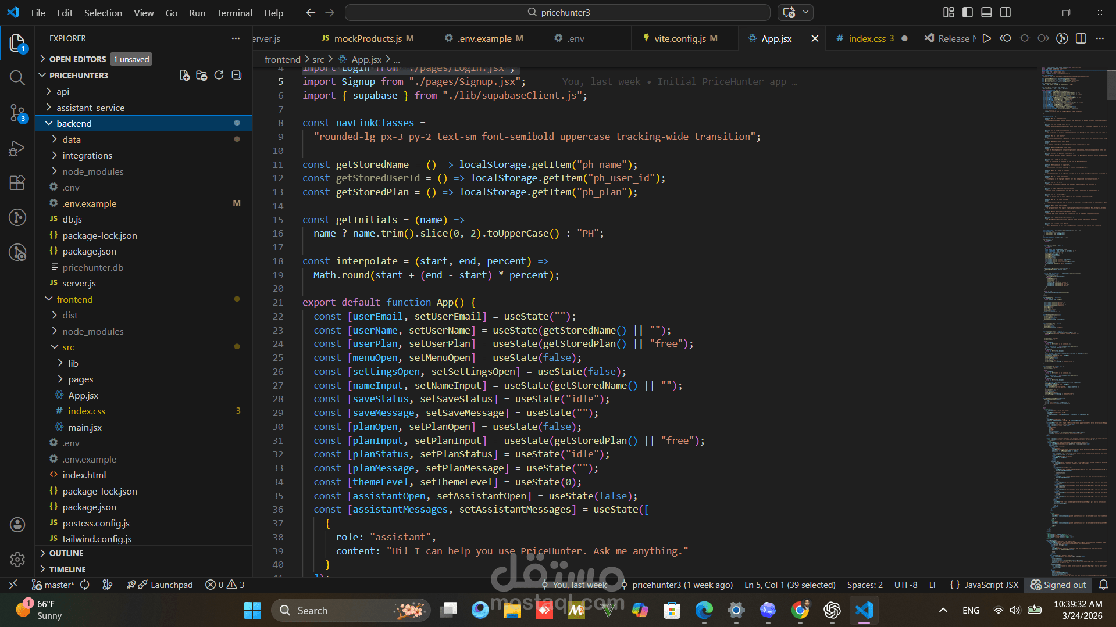Expand the OUTLINE section
Viewport: 1116px width, 627px height.
[66, 553]
